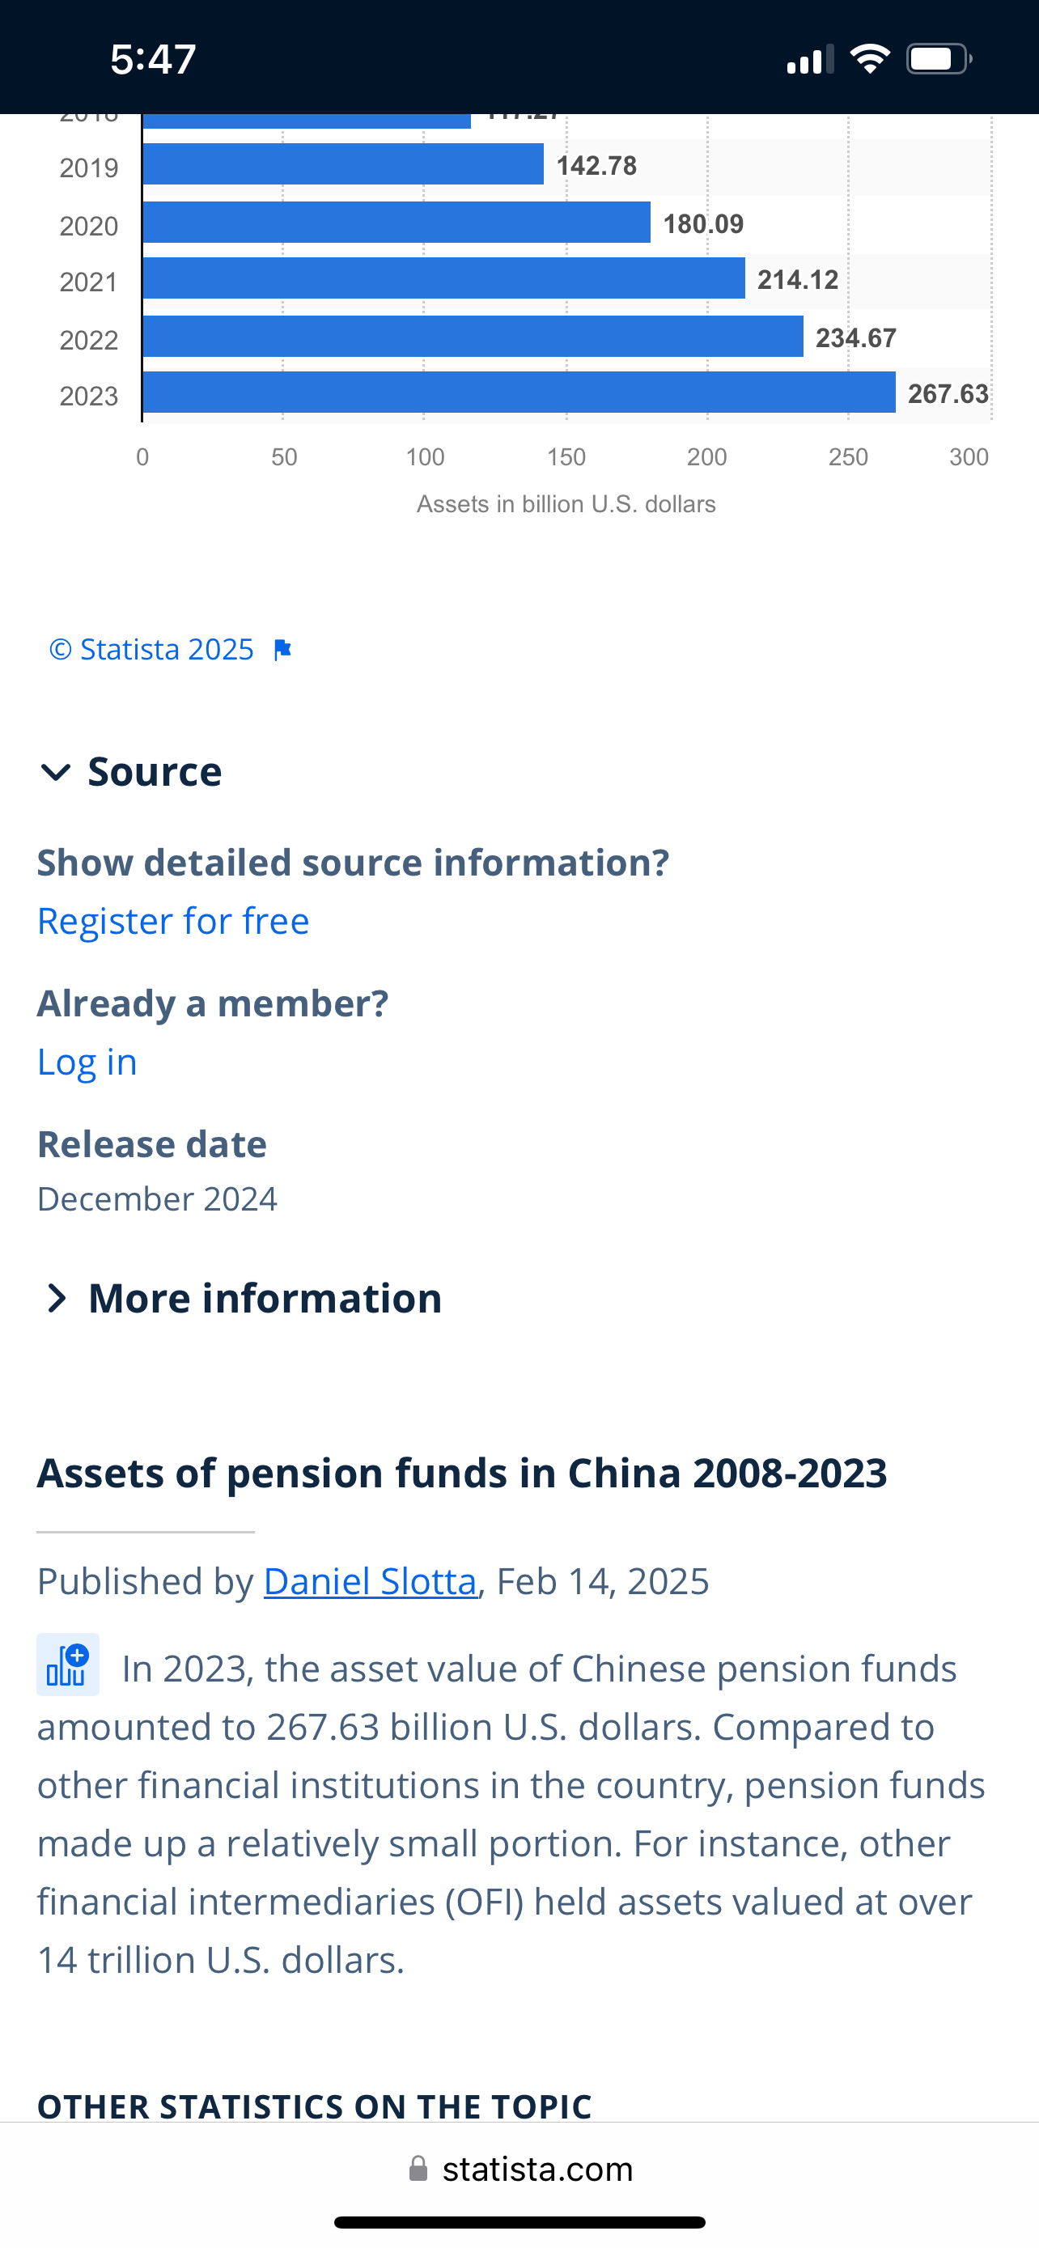Follow the Log in link
Screen dimensions: 1039x2248
point(87,1062)
